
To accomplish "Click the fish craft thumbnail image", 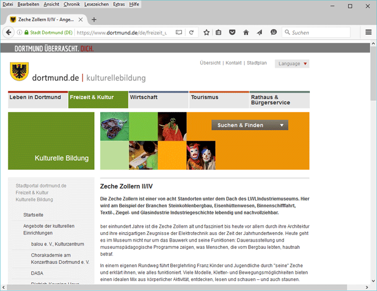I will point(114,126).
